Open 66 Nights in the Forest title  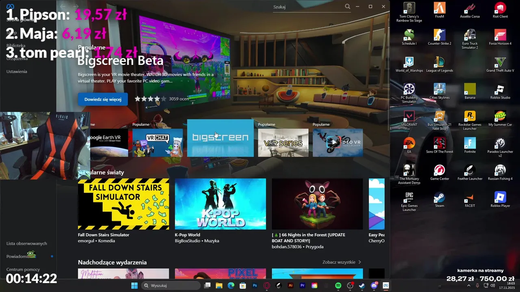point(309,238)
